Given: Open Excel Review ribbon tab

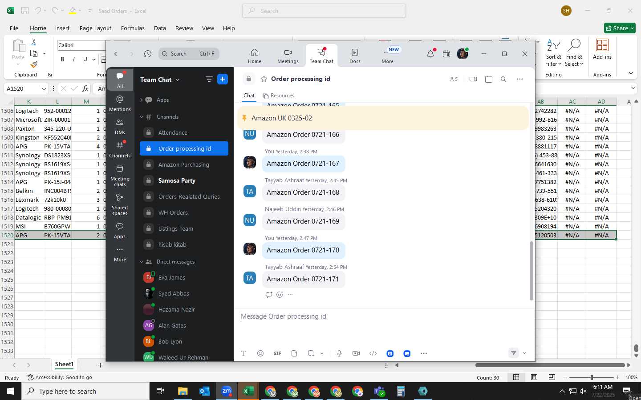Looking at the screenshot, I should (184, 28).
